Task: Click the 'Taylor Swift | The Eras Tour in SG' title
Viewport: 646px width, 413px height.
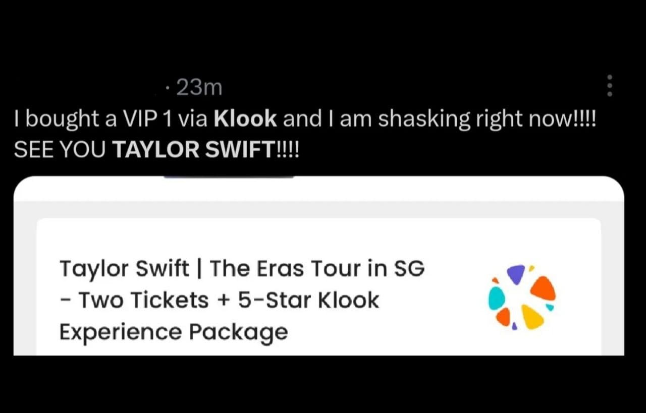Action: 242,268
